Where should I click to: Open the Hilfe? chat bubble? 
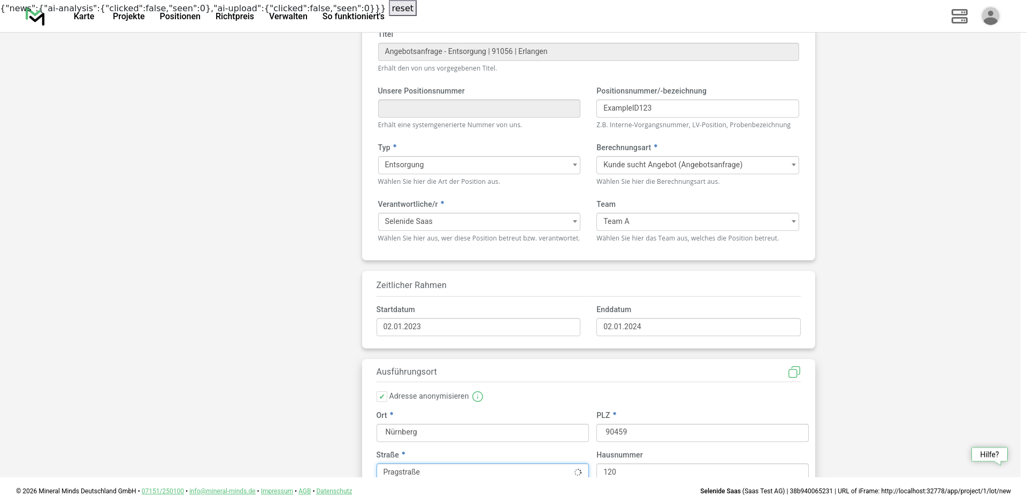[x=989, y=455]
